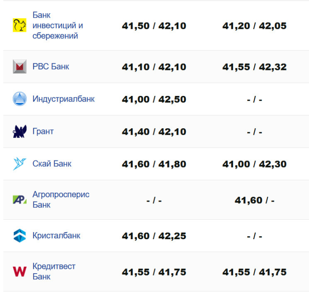Open the Грант bank link
The width and height of the screenshot is (309, 294).
click(43, 131)
